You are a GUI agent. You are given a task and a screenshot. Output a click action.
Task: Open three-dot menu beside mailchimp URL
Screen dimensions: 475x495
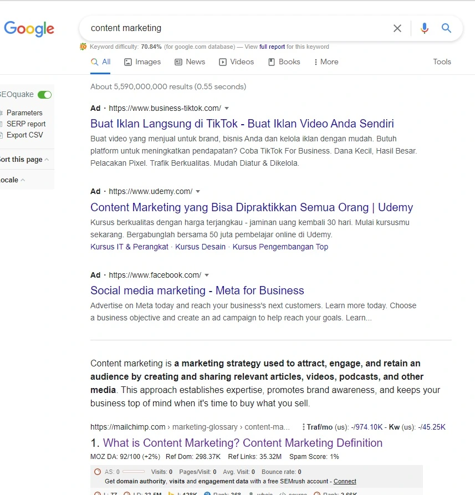coord(304,427)
